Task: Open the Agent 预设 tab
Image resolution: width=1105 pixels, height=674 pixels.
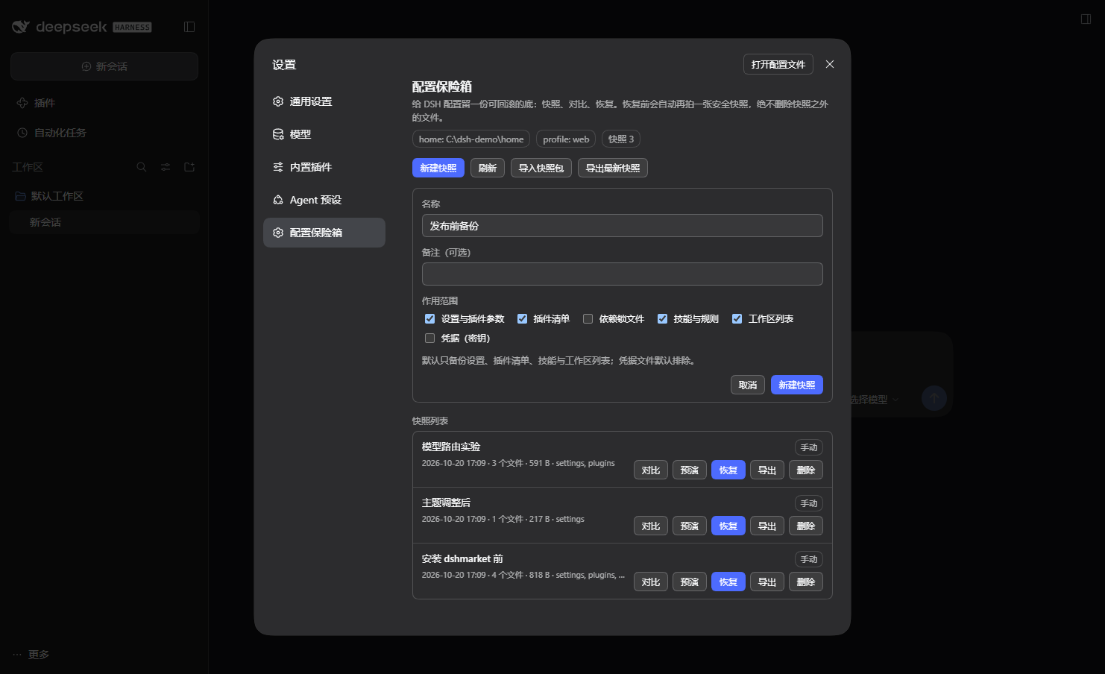Action: point(324,200)
